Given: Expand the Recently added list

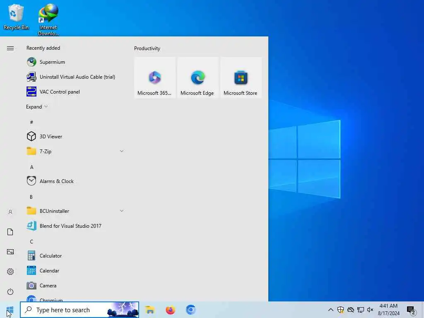Looking at the screenshot, I should (x=37, y=106).
